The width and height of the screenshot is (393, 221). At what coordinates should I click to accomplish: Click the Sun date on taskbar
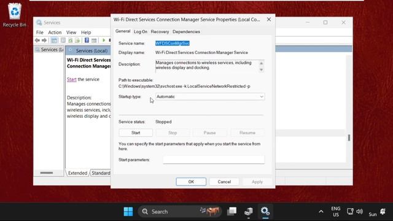point(373,214)
